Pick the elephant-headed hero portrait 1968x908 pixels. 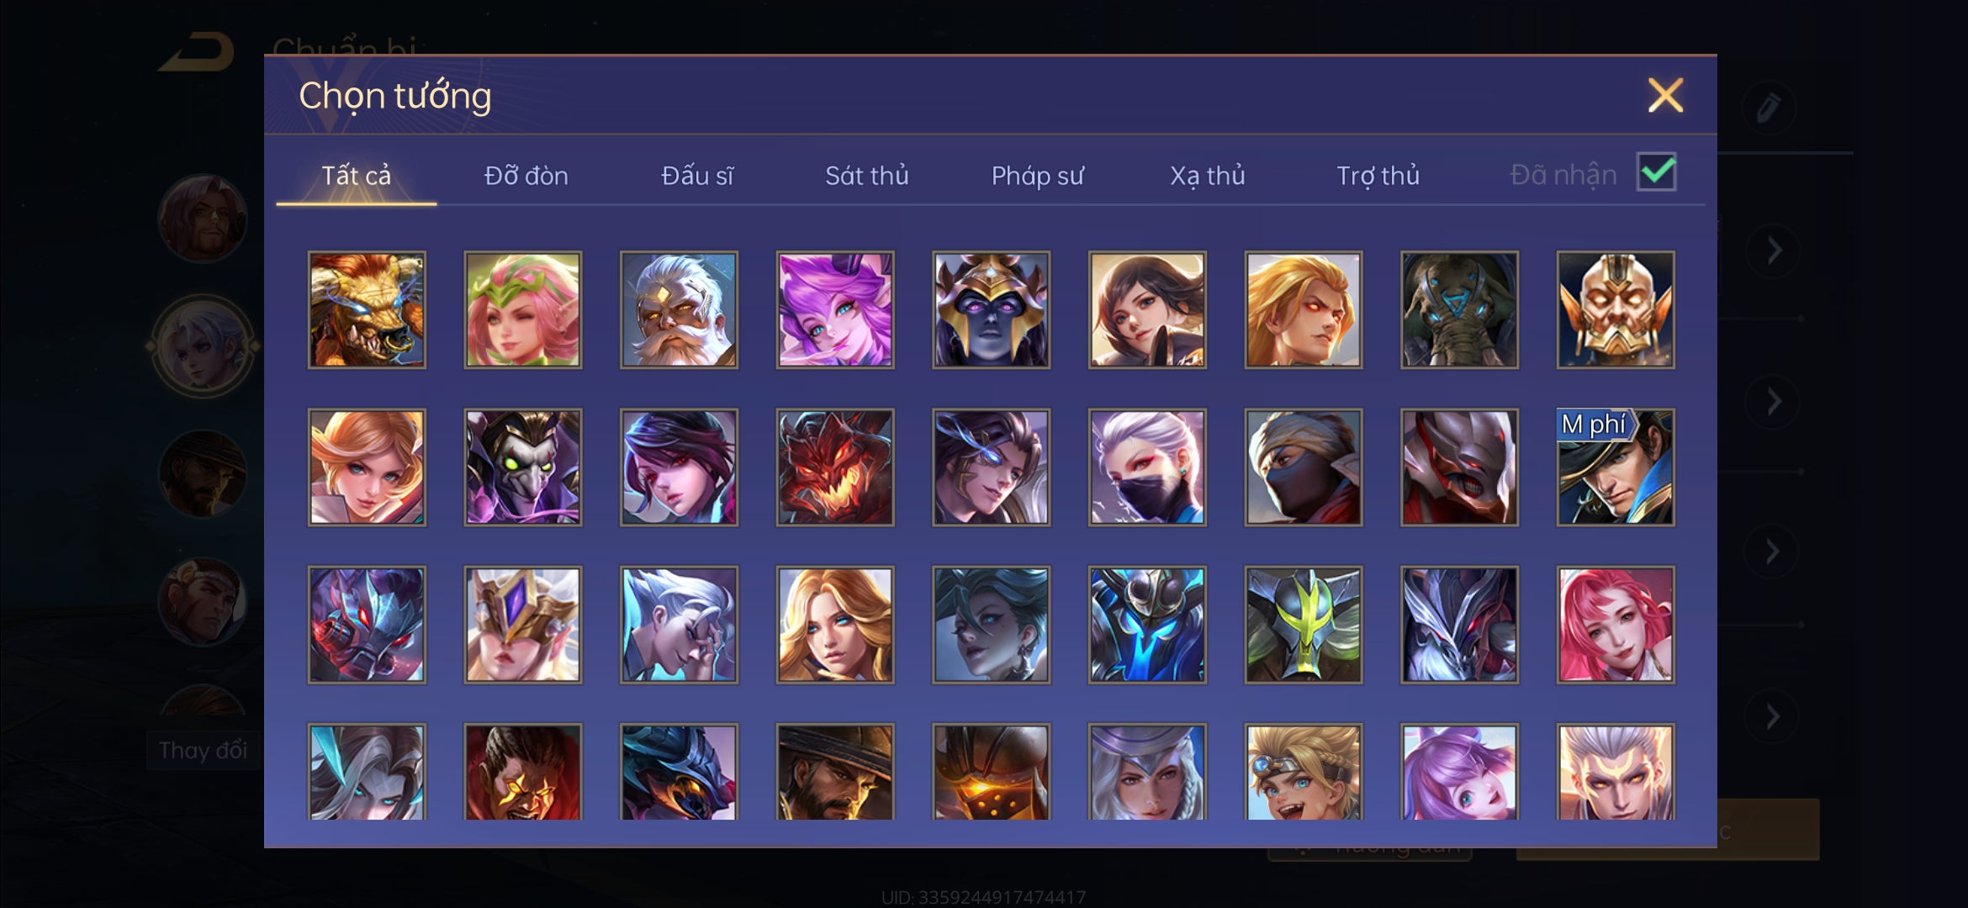(x=1459, y=309)
